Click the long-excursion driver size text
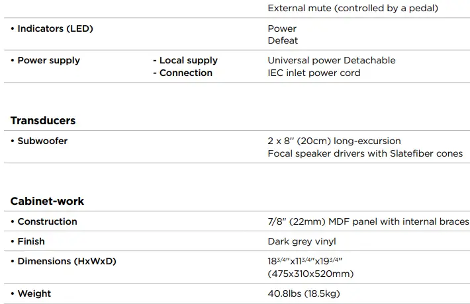This screenshot has height=304, width=470. tap(334, 141)
